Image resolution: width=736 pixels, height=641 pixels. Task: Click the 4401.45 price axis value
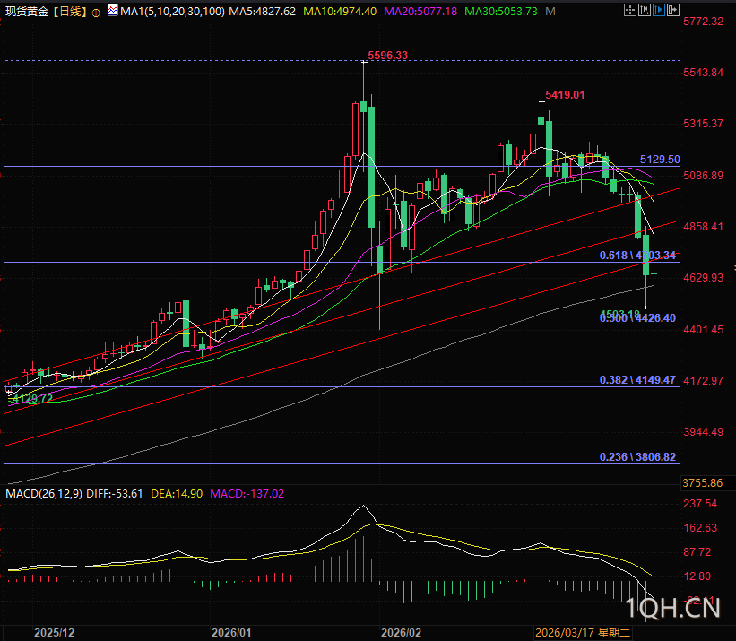[703, 330]
